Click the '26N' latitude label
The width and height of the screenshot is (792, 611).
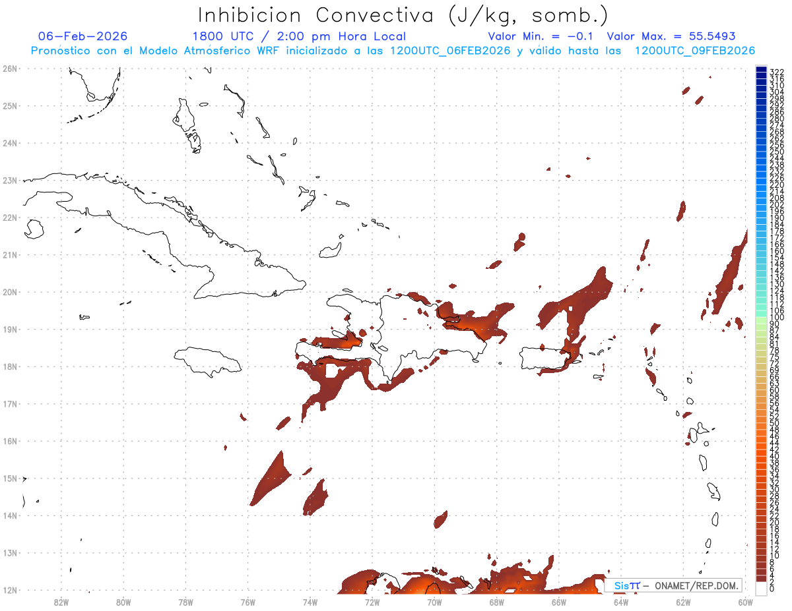pos(9,69)
